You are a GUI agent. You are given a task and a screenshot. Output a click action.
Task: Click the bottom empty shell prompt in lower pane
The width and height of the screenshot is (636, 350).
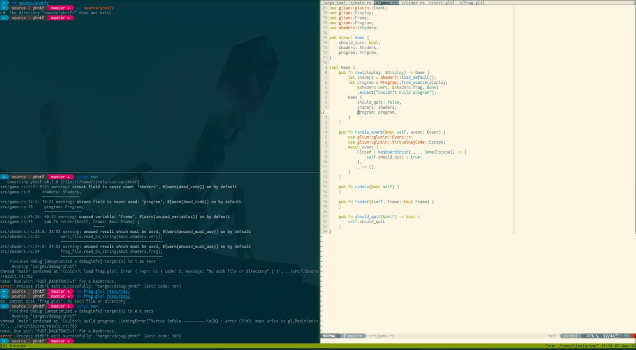[x=38, y=341]
